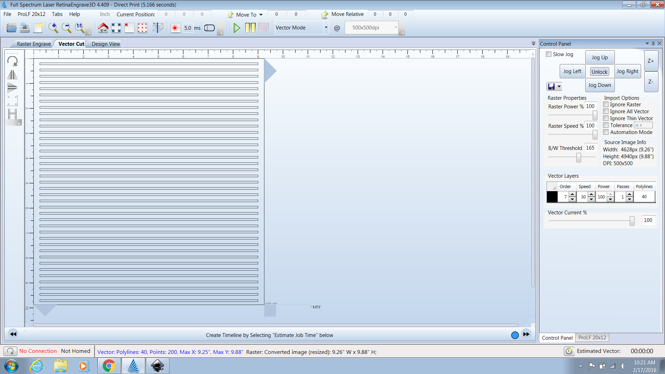The height and width of the screenshot is (374, 665).
Task: Click the rotate tool in left sidebar
Action: pyautogui.click(x=12, y=61)
